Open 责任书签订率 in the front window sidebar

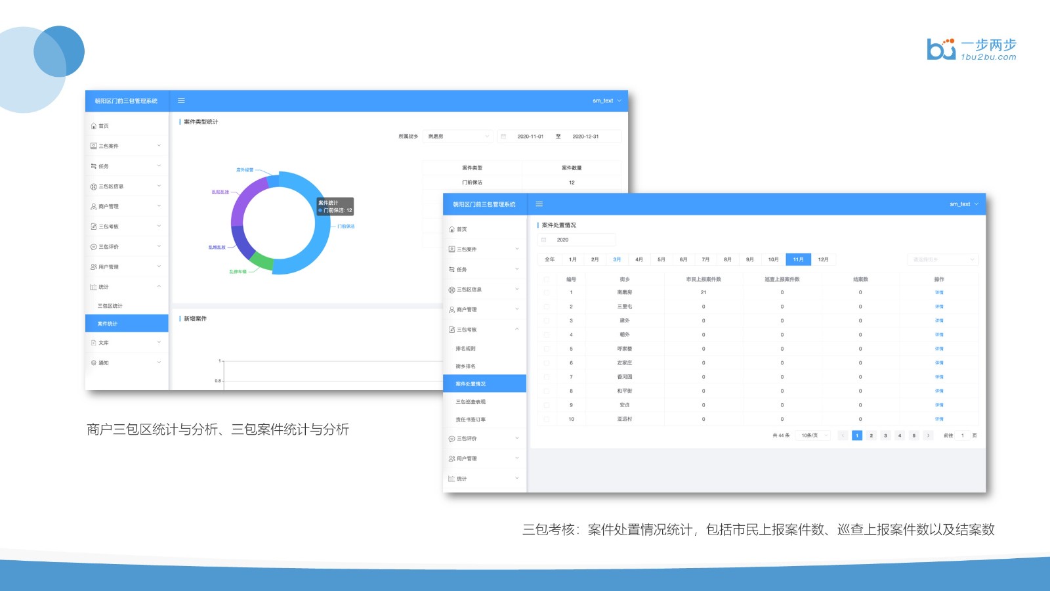click(484, 420)
